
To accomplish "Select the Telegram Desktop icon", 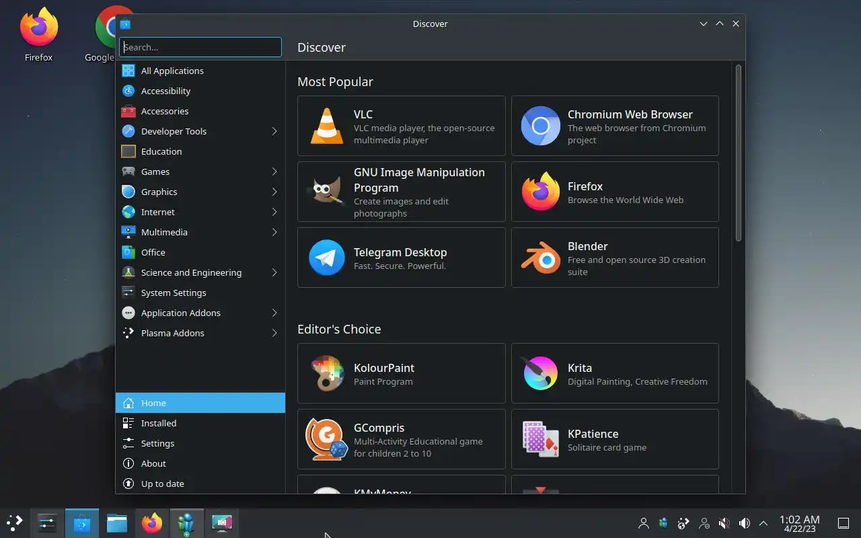I will [327, 258].
